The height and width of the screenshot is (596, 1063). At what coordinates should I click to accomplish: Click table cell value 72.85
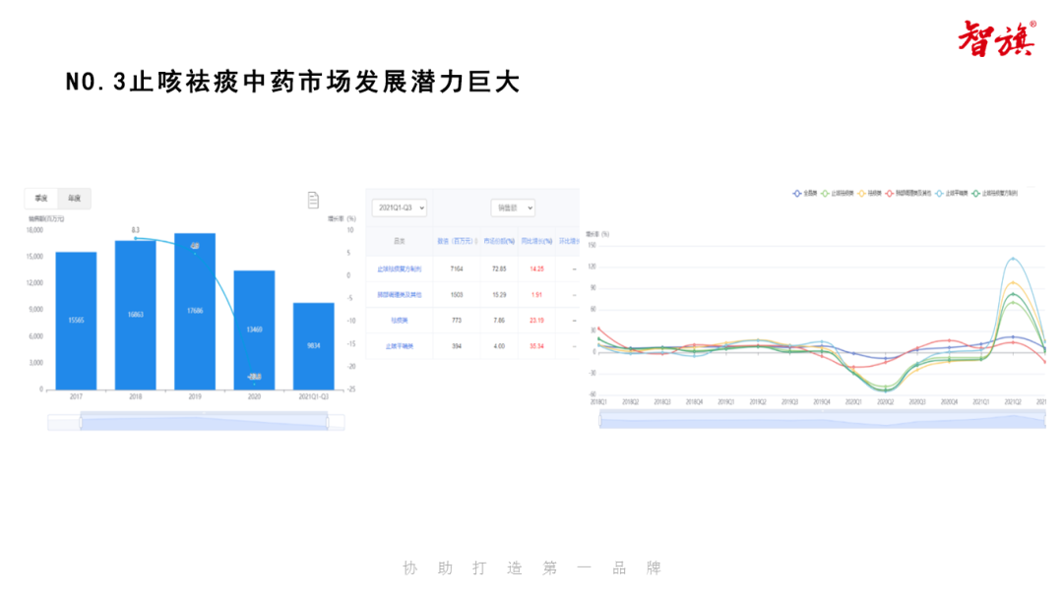pyautogui.click(x=499, y=269)
